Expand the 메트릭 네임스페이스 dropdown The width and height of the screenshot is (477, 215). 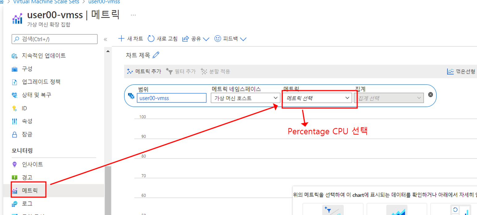coord(245,98)
